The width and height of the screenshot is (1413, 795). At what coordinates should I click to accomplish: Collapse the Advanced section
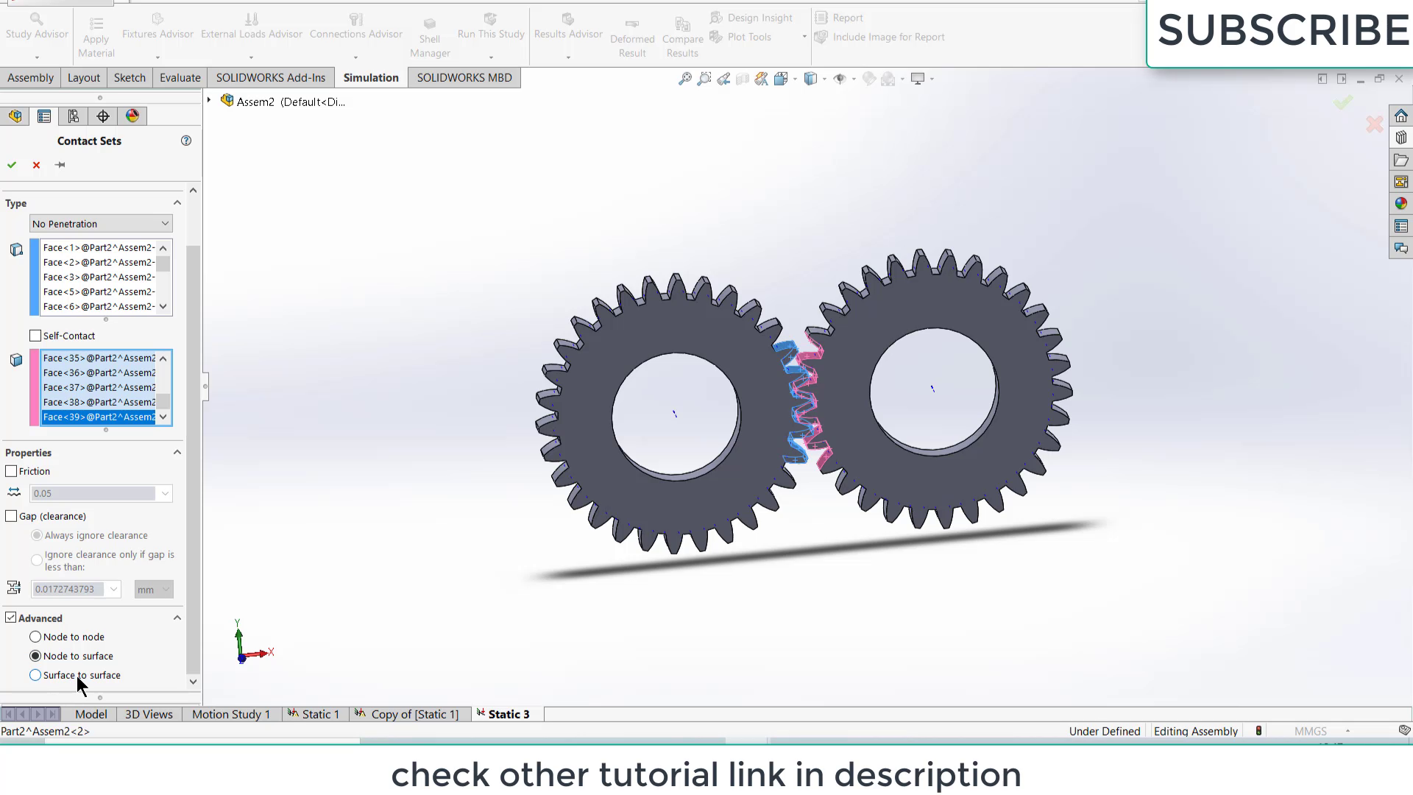click(x=177, y=618)
